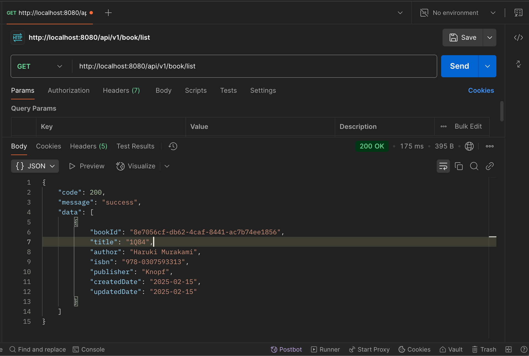Viewport: 529px width, 356px height.
Task: Click Start Proxy in status bar
Action: pyautogui.click(x=369, y=349)
